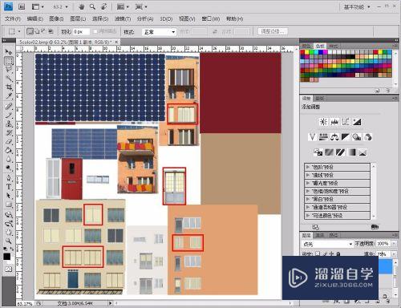Choose New Selection mode in options bar
Viewport: 401px width, 308px height.
(x=30, y=31)
